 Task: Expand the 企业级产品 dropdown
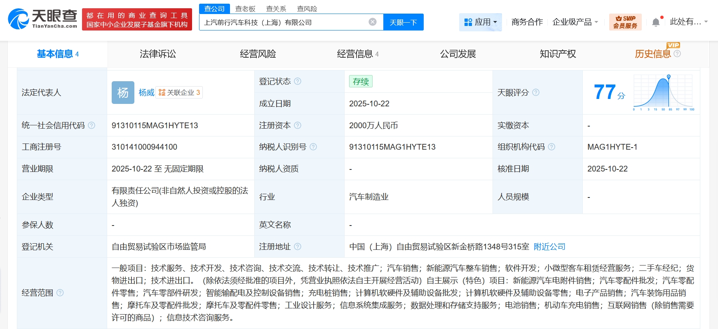click(575, 22)
